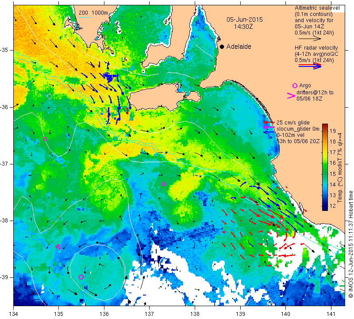This screenshot has width=354, height=319.
Task: Click longitude axis label '136'
Action: 104,314
